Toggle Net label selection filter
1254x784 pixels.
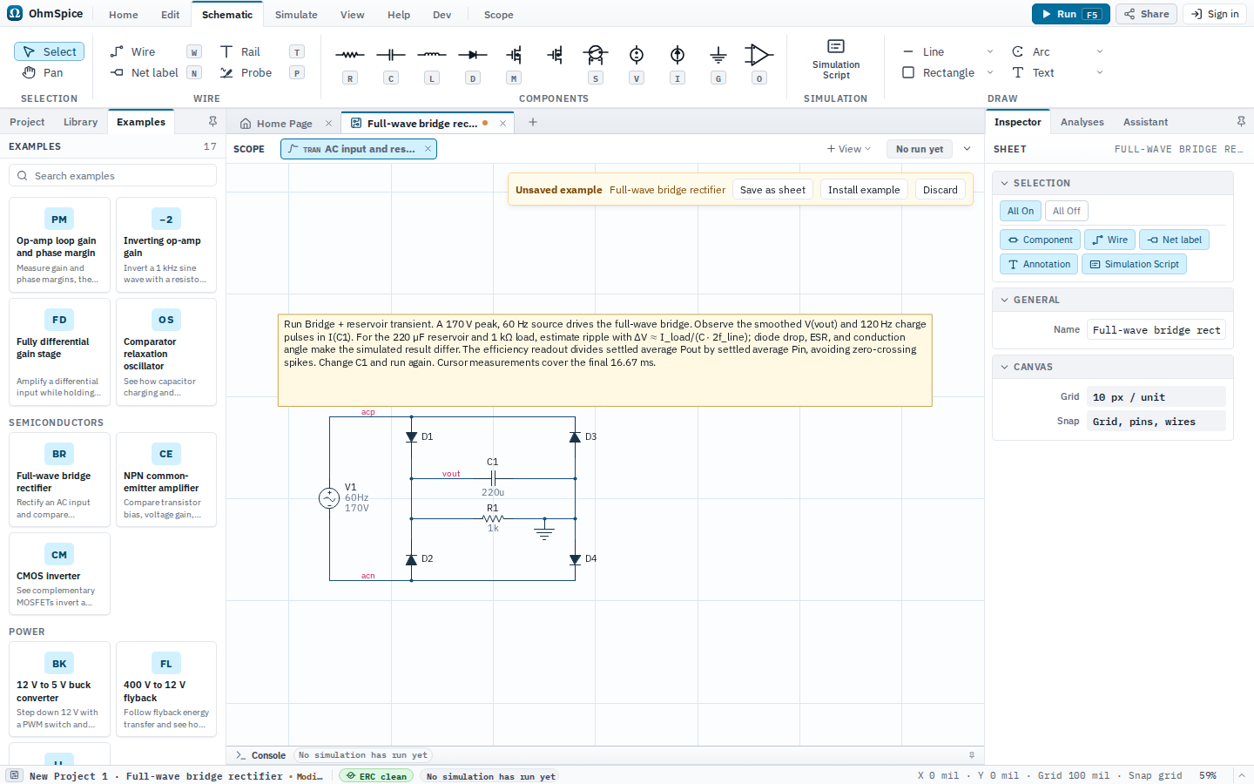1174,240
